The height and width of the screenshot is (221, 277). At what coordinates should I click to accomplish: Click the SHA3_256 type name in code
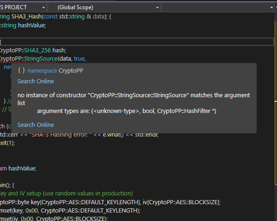coord(36,50)
